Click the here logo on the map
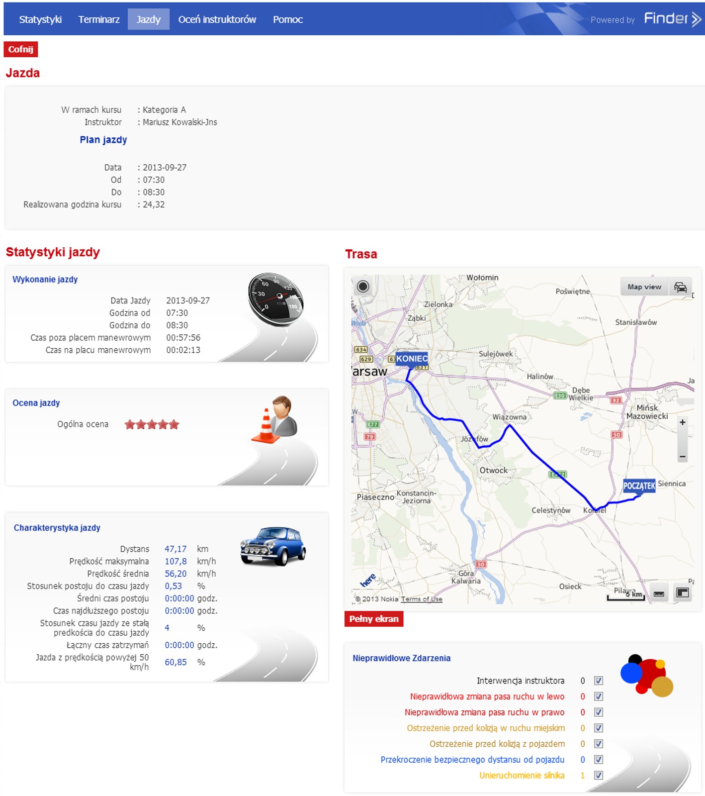The image size is (705, 796). 368,580
